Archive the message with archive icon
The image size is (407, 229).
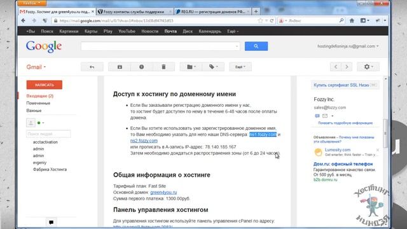pyautogui.click(x=120, y=67)
